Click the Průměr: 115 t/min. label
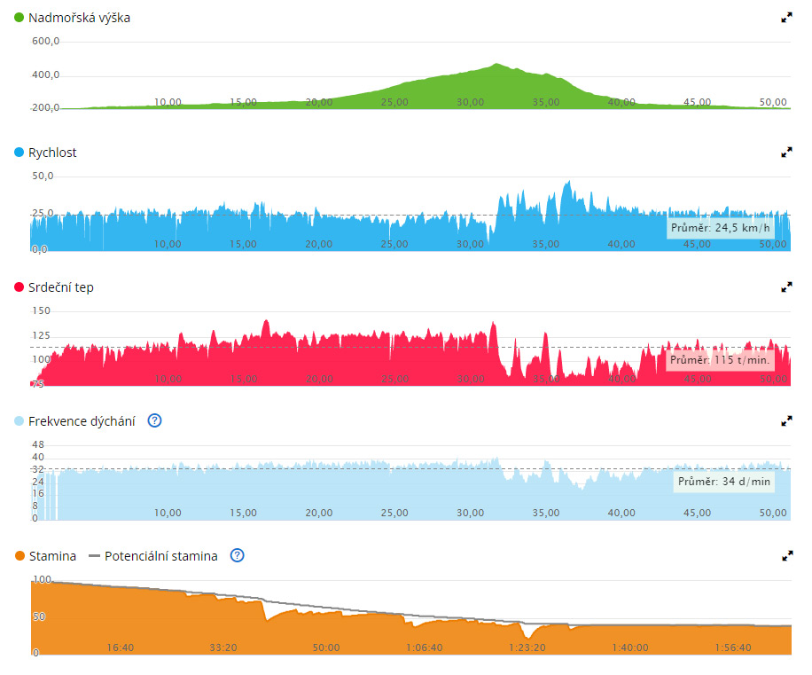Viewport: 812px width, 675px height. 720,360
